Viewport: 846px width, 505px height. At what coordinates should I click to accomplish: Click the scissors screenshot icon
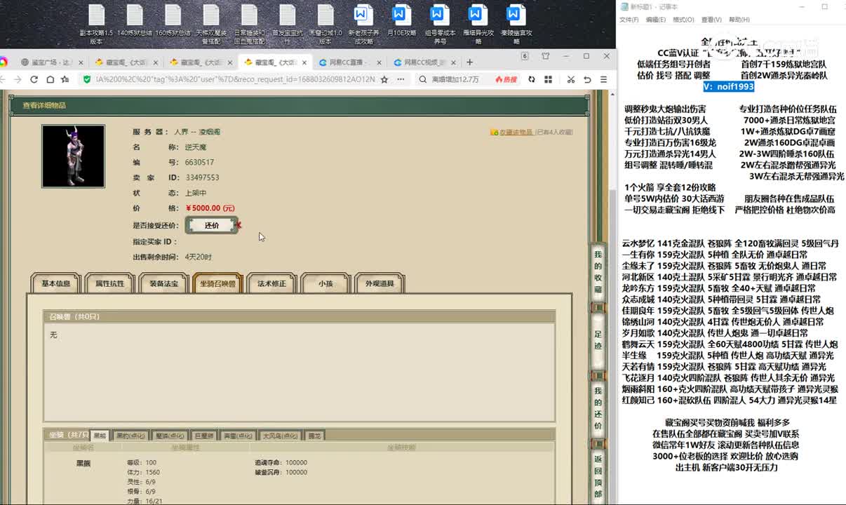click(x=571, y=79)
